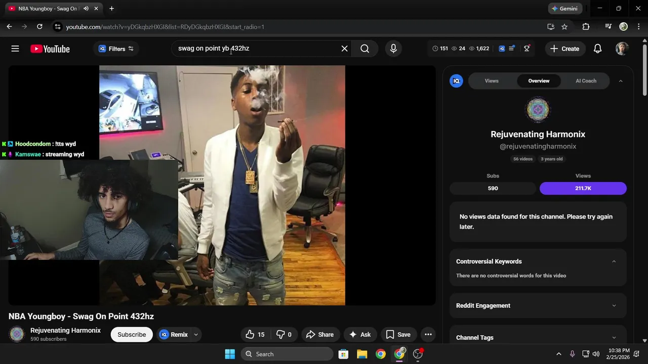Clear the search box text
648x364 pixels.
(x=344, y=49)
